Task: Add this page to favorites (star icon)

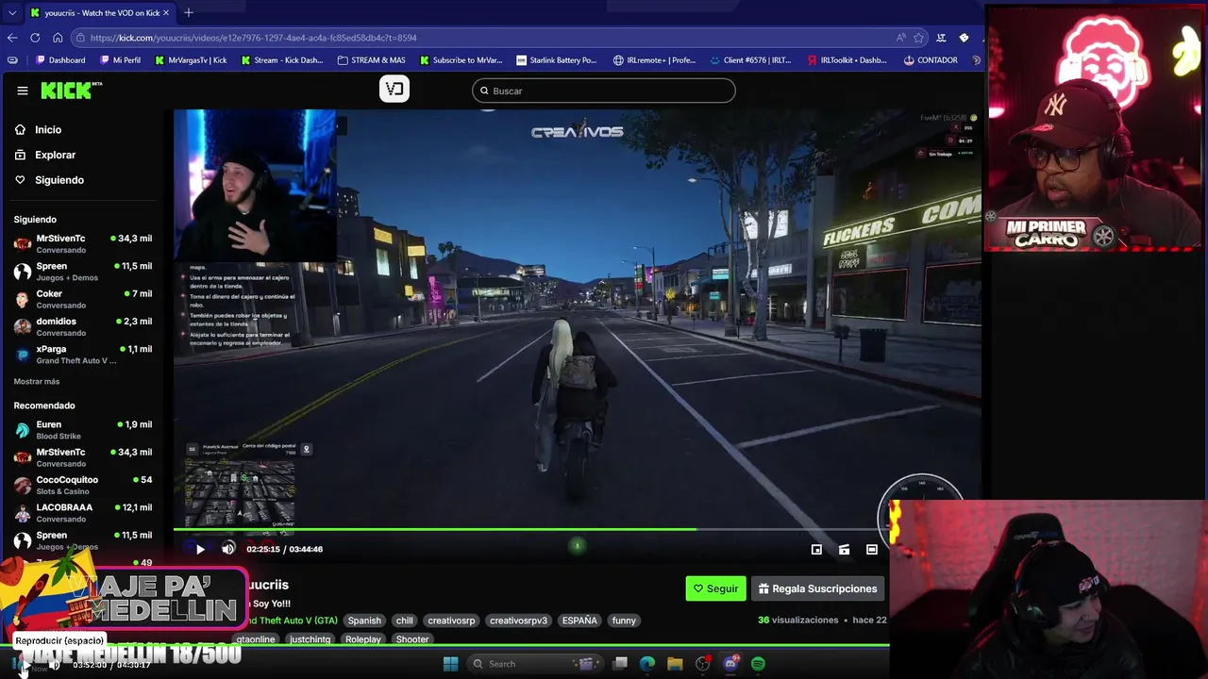Action: [x=918, y=38]
